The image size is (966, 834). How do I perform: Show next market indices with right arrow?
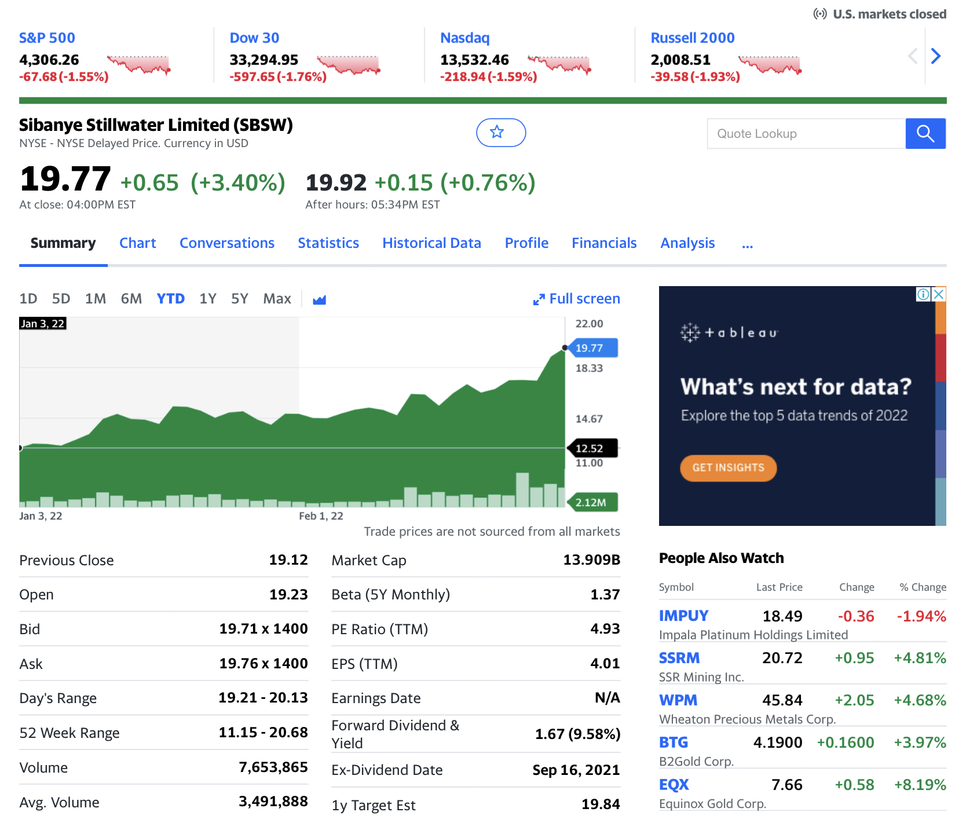[x=936, y=56]
